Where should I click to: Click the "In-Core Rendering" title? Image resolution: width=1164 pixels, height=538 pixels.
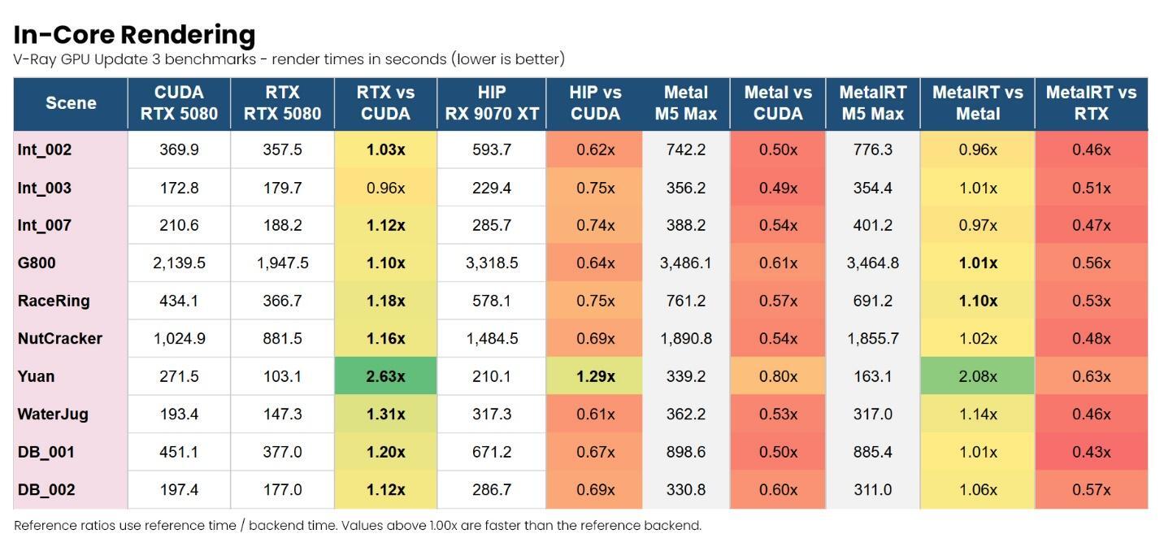[134, 35]
